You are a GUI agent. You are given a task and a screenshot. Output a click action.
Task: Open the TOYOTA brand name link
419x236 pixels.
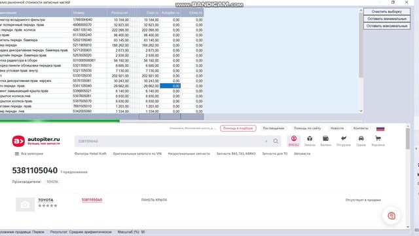point(46,200)
